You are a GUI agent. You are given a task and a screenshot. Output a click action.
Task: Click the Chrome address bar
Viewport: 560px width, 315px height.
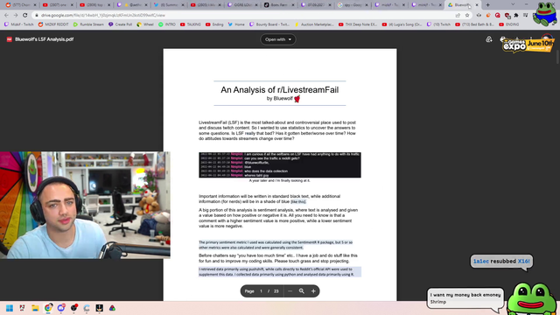(243, 16)
